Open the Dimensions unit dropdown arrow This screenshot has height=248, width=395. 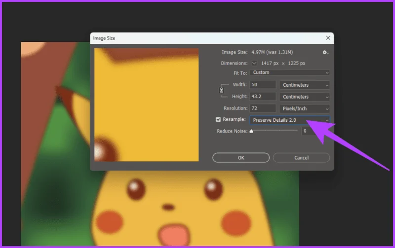(254, 63)
